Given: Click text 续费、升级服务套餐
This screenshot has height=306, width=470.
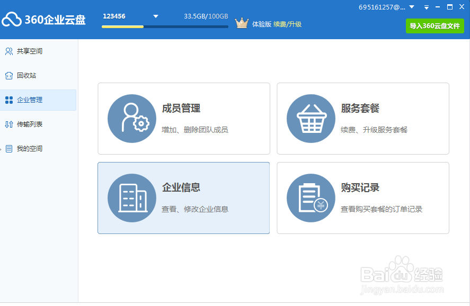Looking at the screenshot, I should [x=374, y=130].
